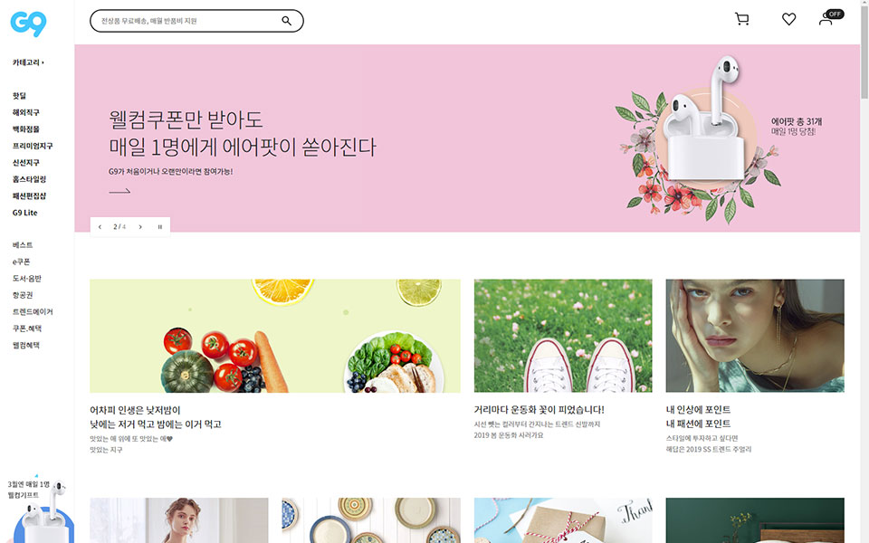Image resolution: width=869 pixels, height=543 pixels.
Task: Click the search input field
Action: pyautogui.click(x=186, y=21)
